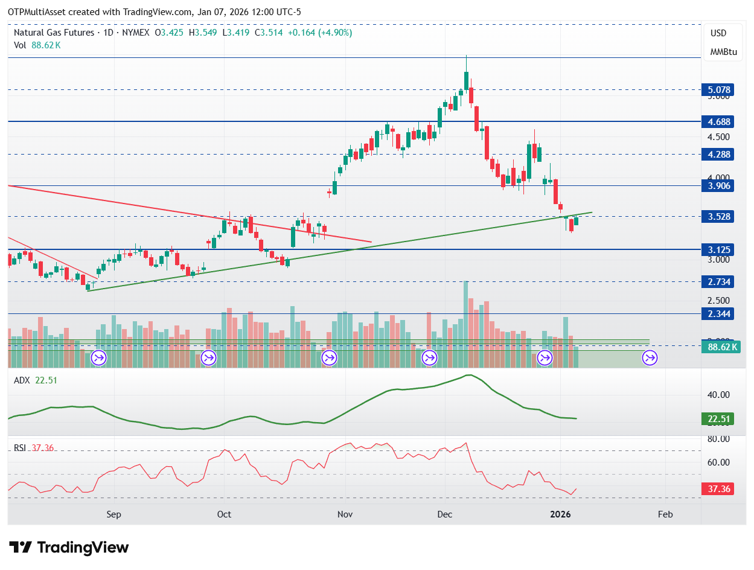Select the Vol 88.62 K legend
The height and width of the screenshot is (570, 754).
(37, 45)
